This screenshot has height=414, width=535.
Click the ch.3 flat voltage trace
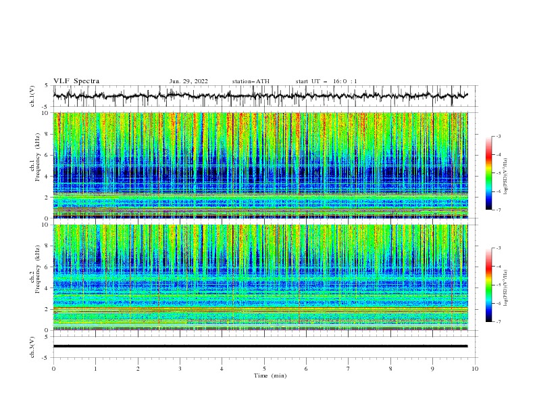point(261,346)
